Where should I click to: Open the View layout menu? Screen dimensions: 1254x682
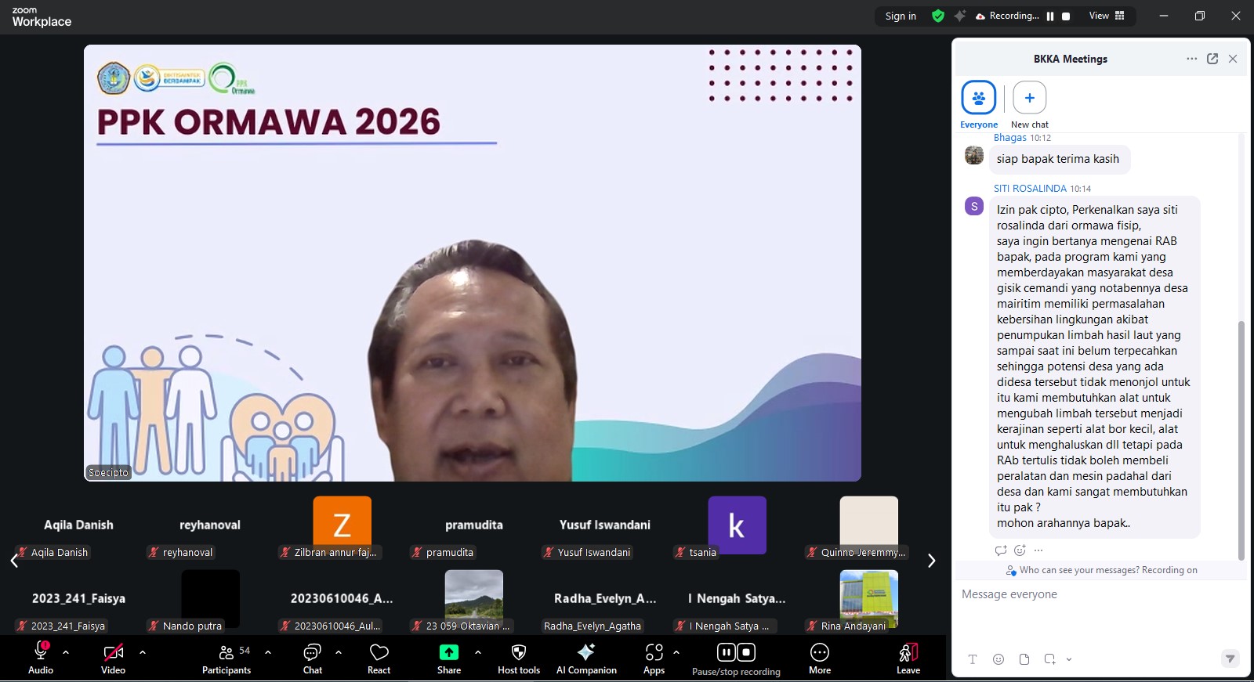tap(1107, 16)
